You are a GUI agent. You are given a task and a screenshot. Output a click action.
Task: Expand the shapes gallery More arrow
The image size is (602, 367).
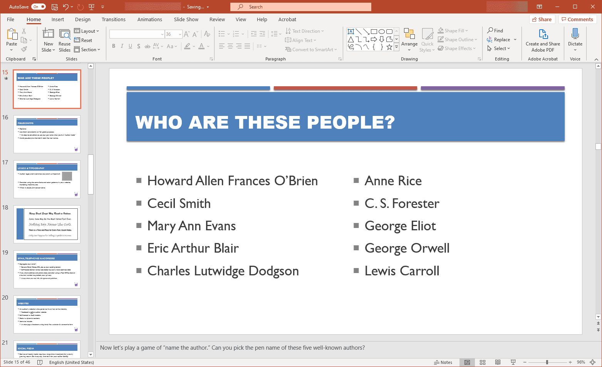pos(396,47)
